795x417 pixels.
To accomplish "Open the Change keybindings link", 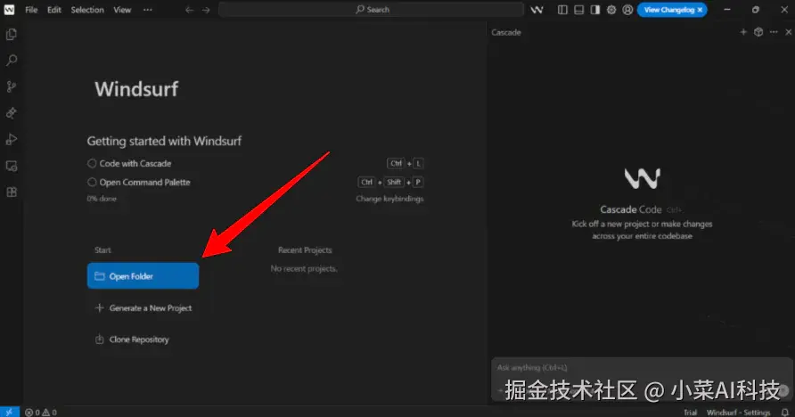I will click(x=389, y=199).
